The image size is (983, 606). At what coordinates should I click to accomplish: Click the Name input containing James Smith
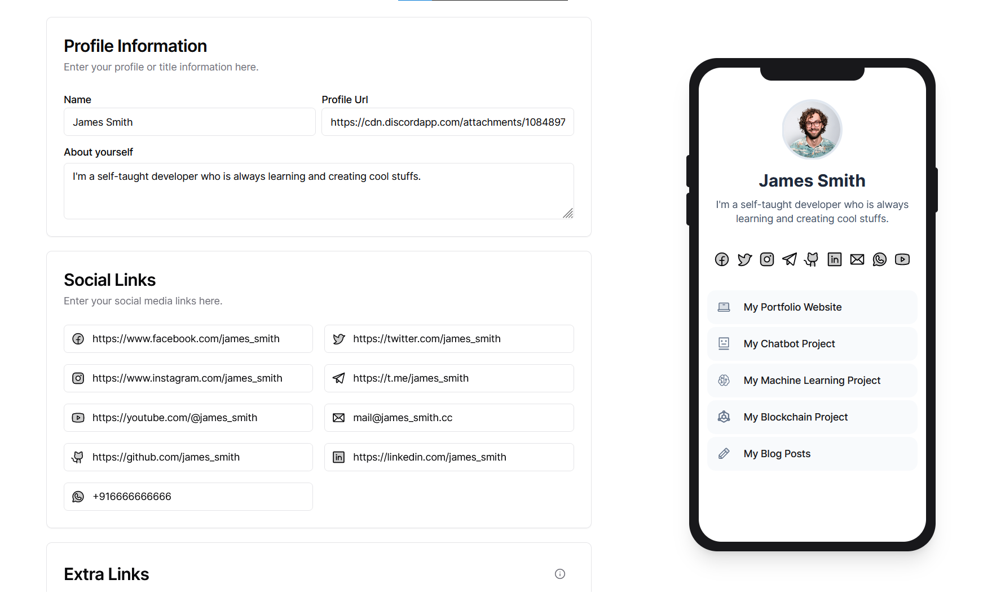coord(189,122)
